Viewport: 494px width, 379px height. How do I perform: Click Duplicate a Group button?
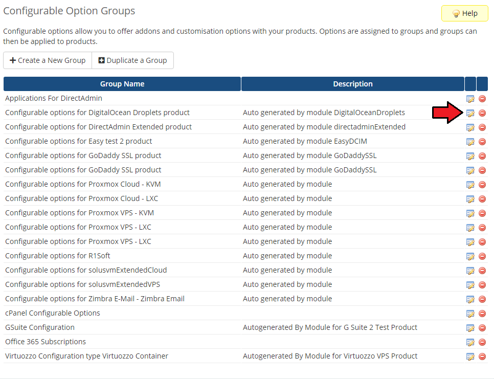(x=132, y=60)
